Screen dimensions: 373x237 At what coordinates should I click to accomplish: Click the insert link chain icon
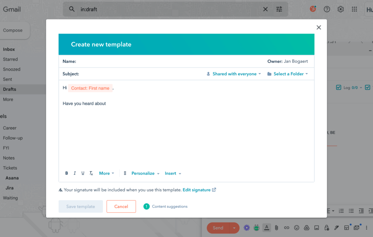coord(125,173)
